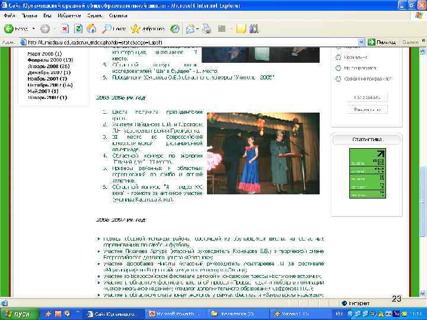Click the Refresh page icon
The height and width of the screenshot is (320, 427).
coord(78,28)
